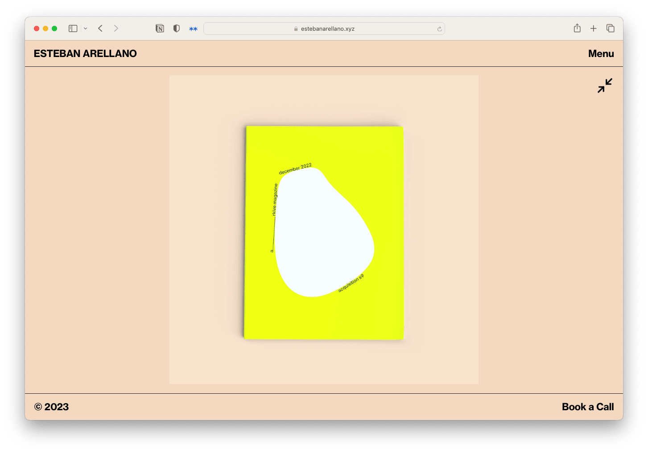This screenshot has width=648, height=453.
Task: Click the lock icon in address bar
Action: pyautogui.click(x=296, y=29)
